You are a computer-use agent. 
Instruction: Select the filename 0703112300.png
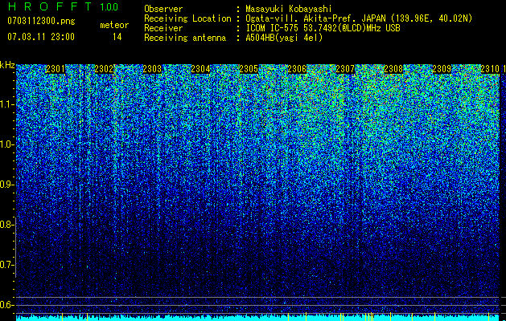[41, 21]
